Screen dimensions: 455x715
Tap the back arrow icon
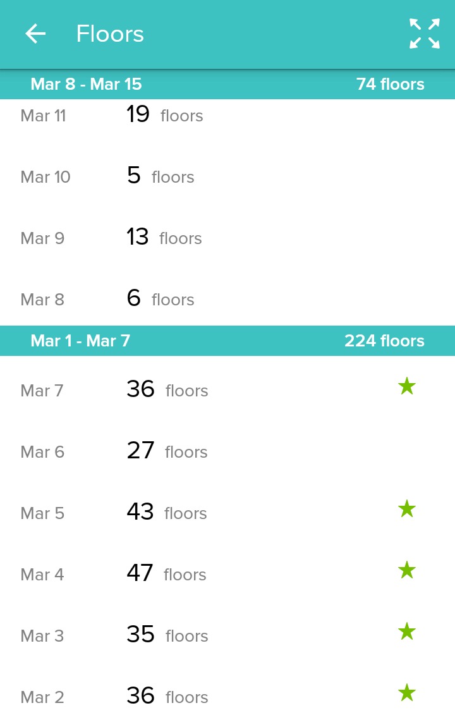pyautogui.click(x=35, y=34)
